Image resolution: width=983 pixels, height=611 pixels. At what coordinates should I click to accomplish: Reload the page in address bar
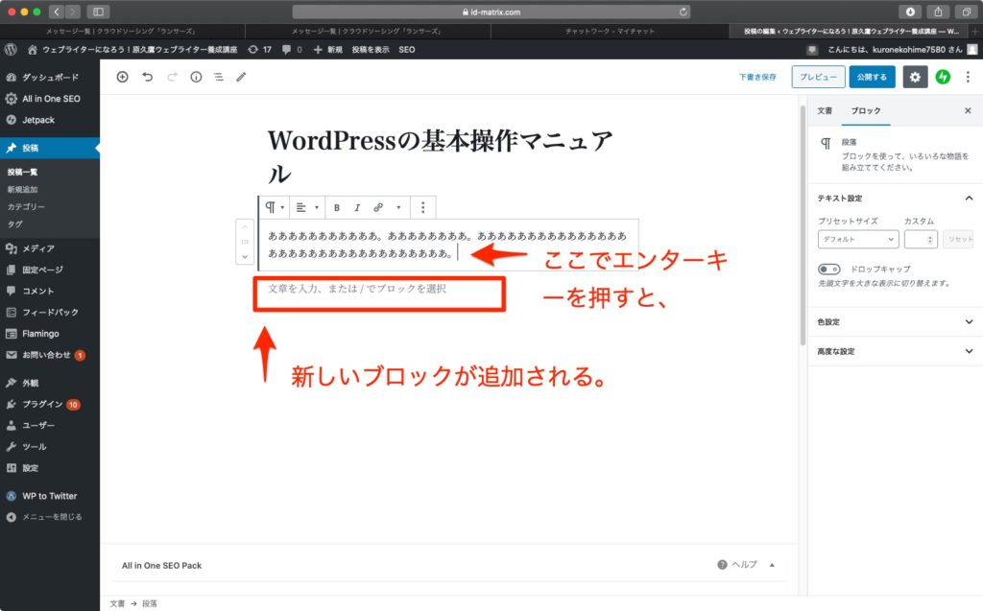click(683, 12)
